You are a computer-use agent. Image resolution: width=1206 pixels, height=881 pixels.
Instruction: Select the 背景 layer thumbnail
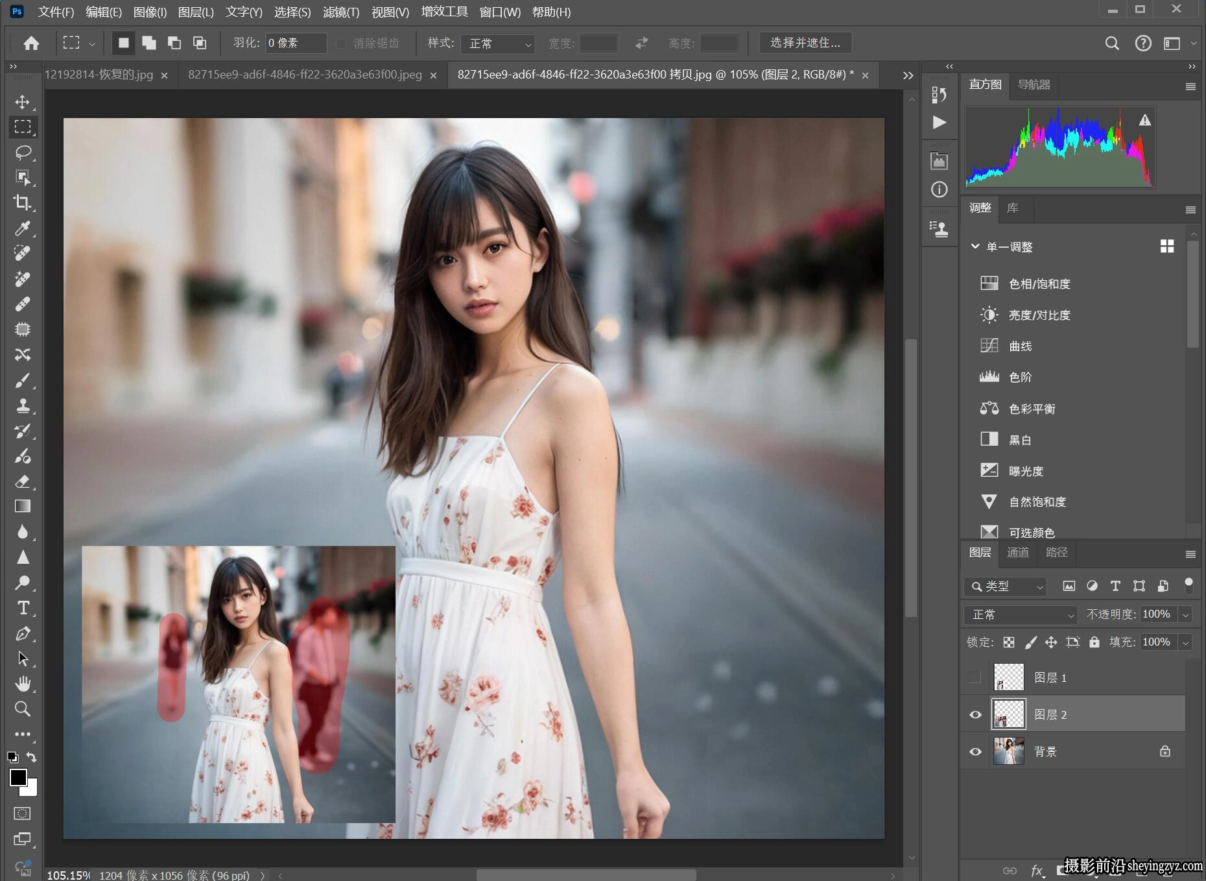(1009, 751)
